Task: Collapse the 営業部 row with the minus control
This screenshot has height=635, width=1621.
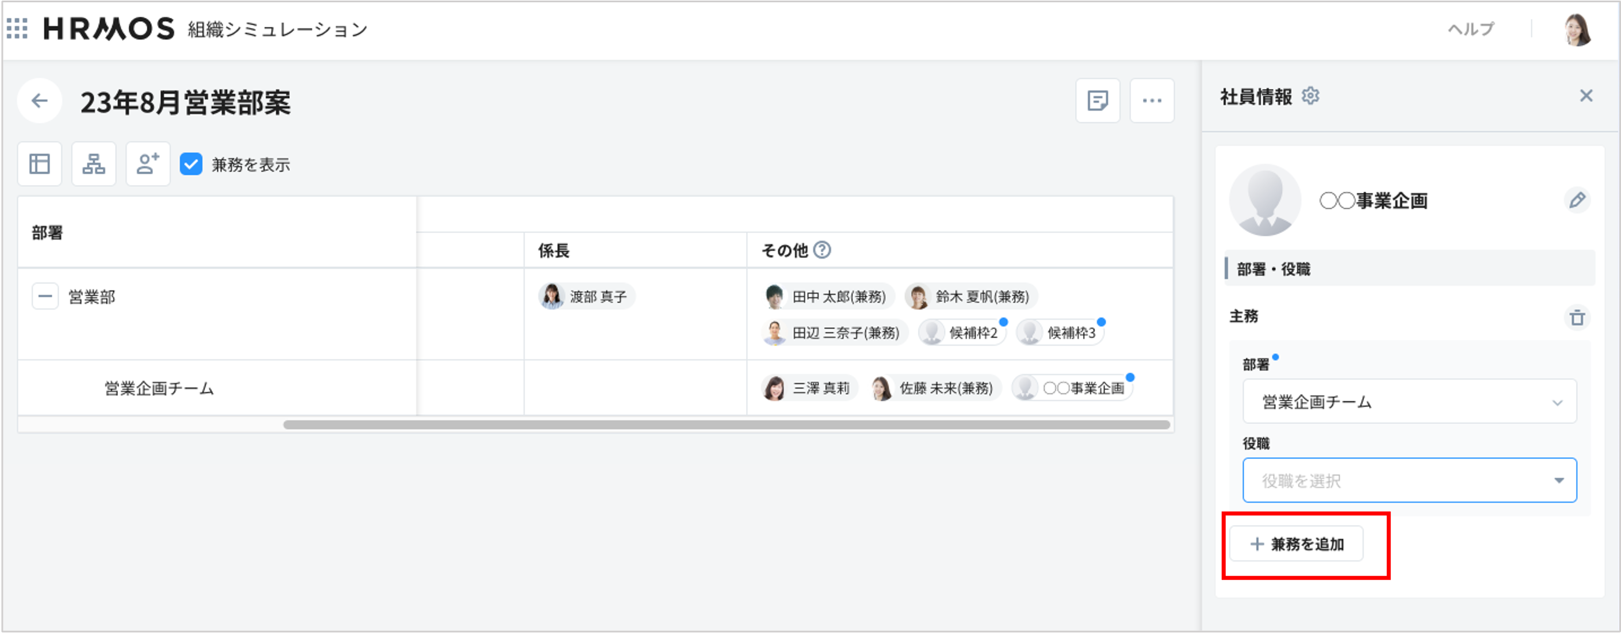Action: coord(44,296)
